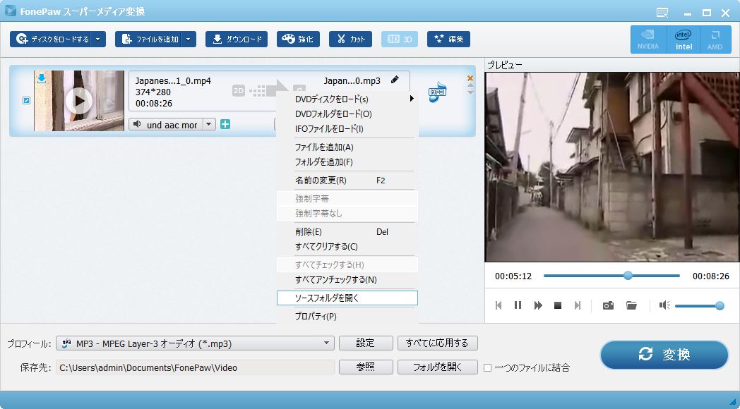Skip to the next item in the preview
The height and width of the screenshot is (409, 740).
(x=577, y=305)
